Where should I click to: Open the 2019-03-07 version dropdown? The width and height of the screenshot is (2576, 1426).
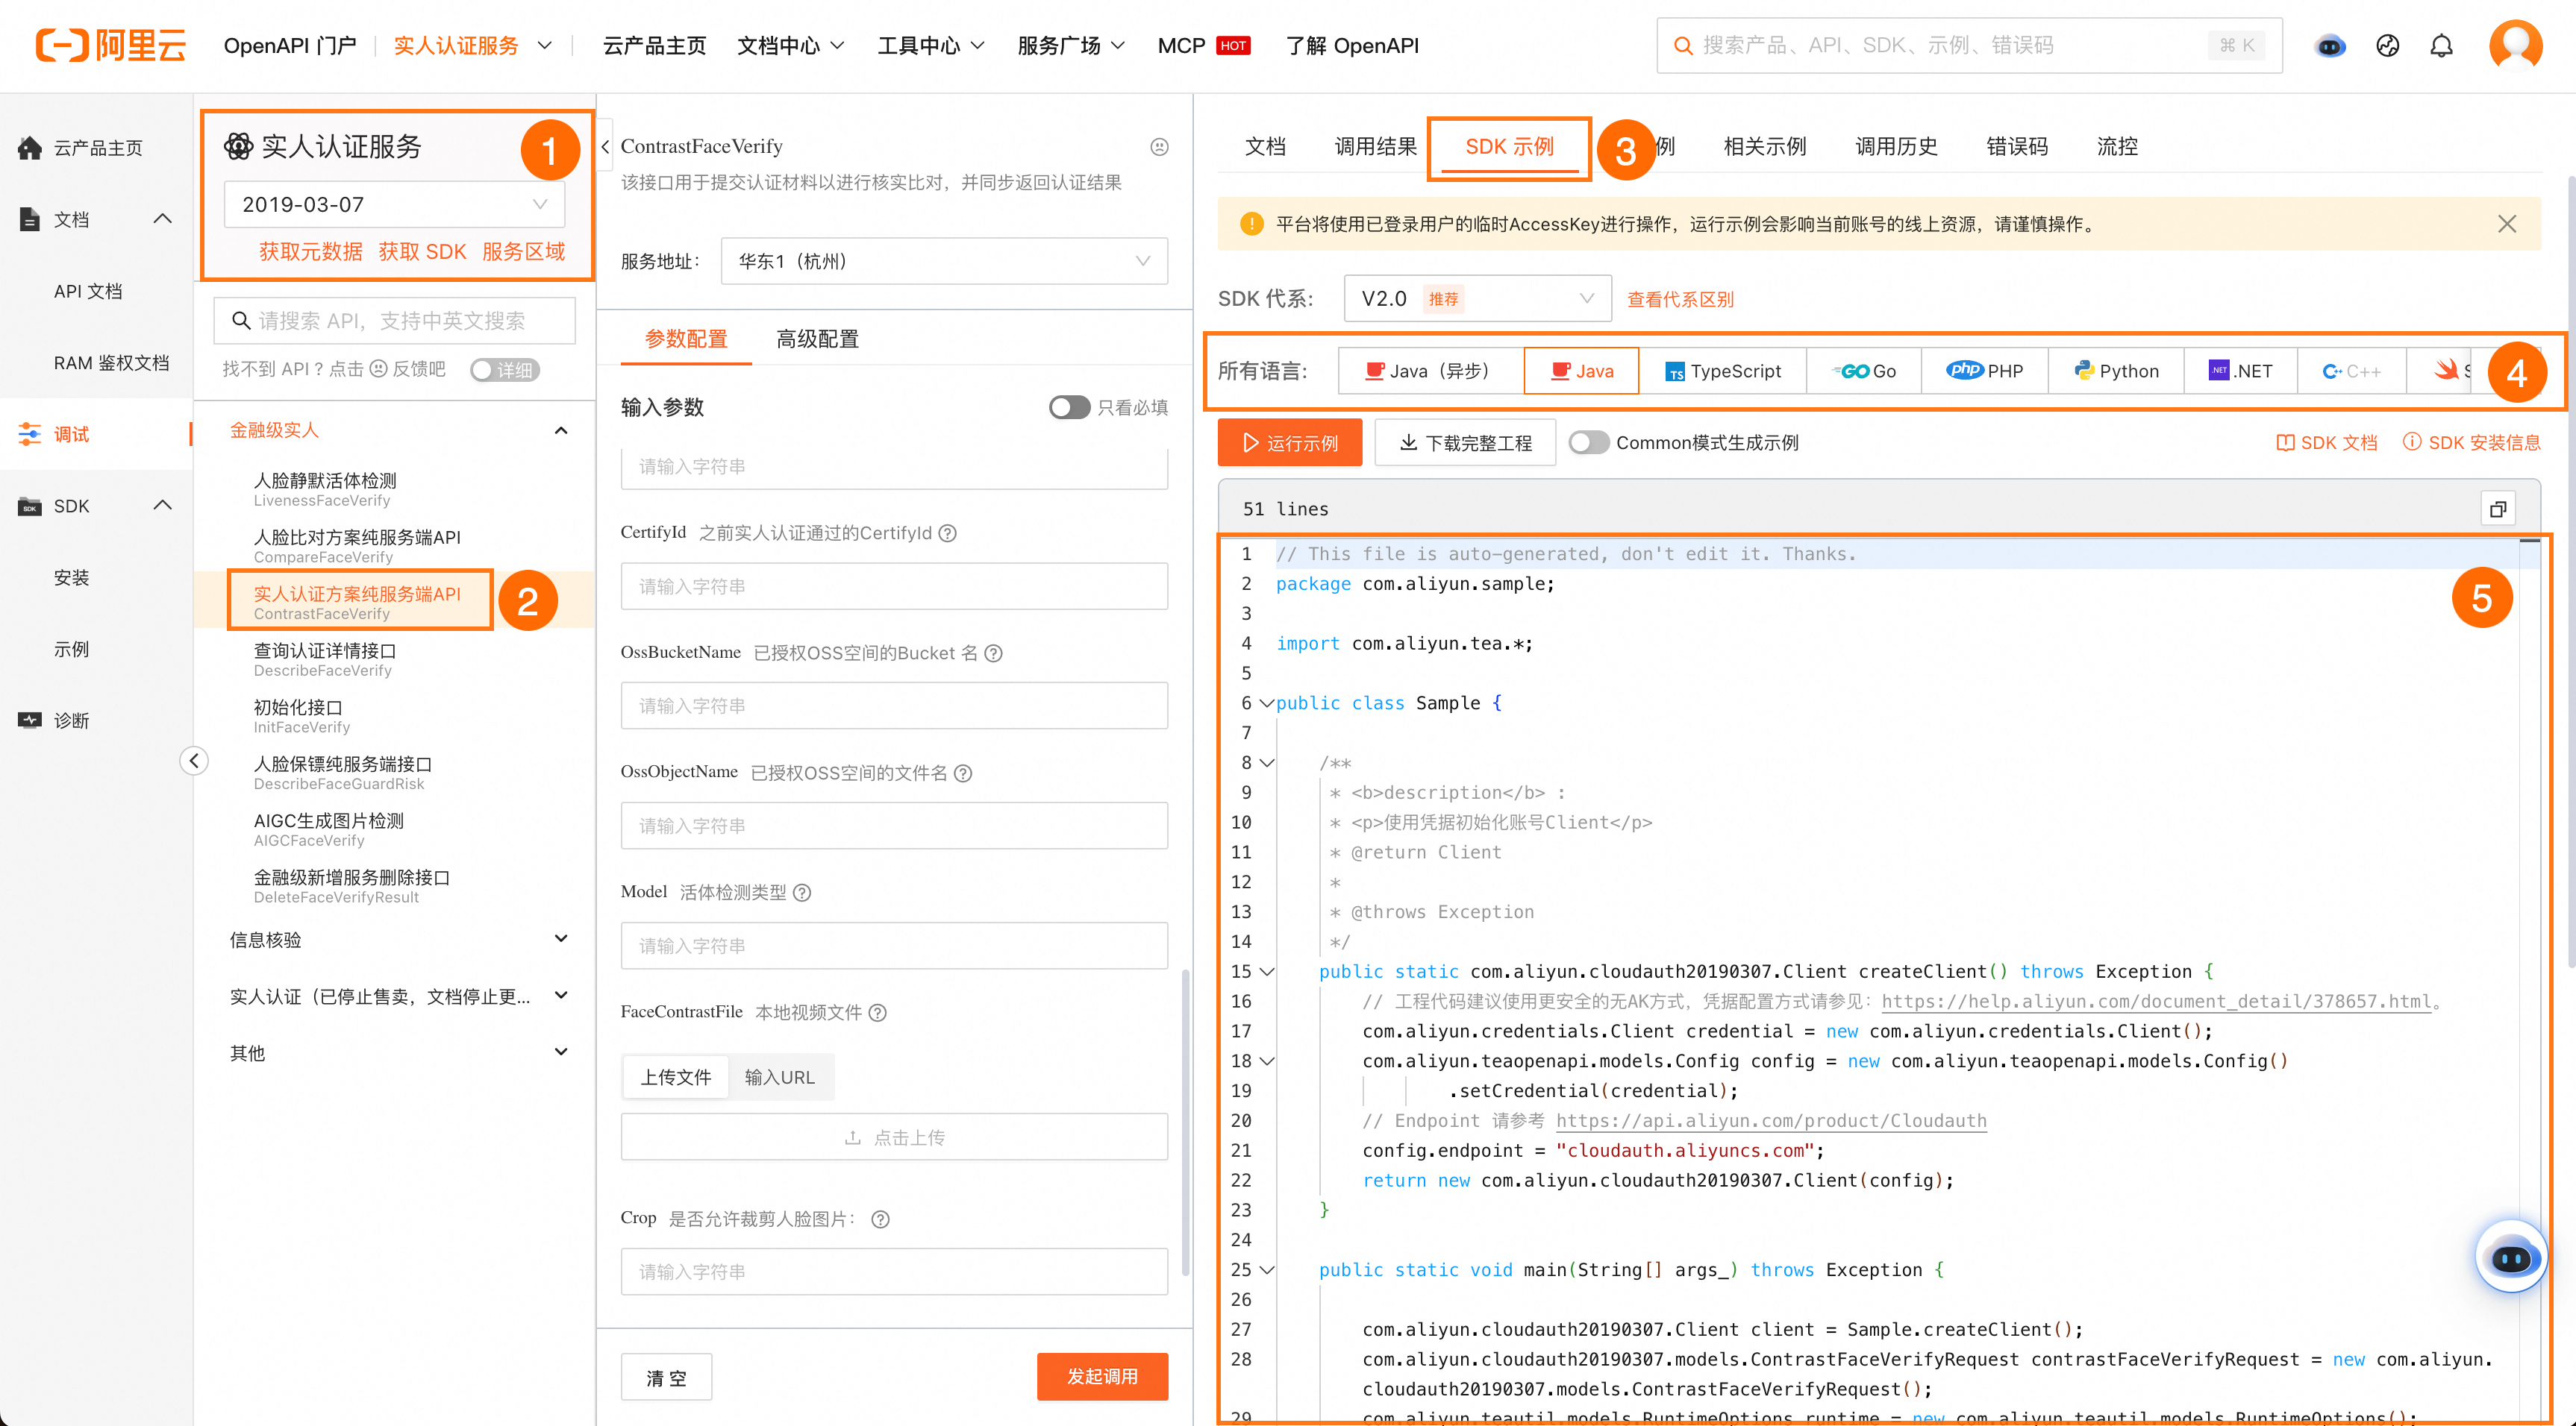(x=394, y=204)
